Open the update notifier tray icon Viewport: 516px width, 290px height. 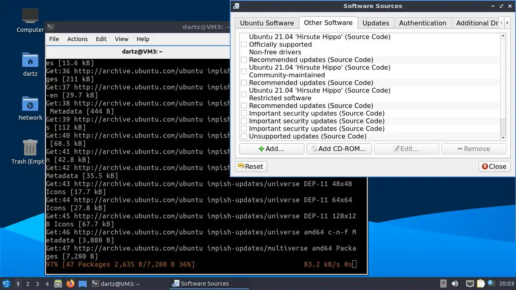(x=491, y=284)
